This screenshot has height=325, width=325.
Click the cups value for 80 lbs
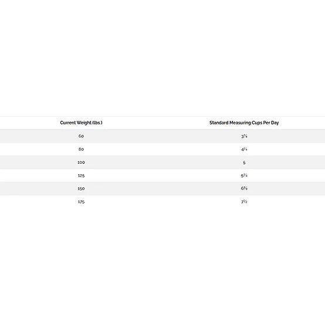[x=244, y=149]
